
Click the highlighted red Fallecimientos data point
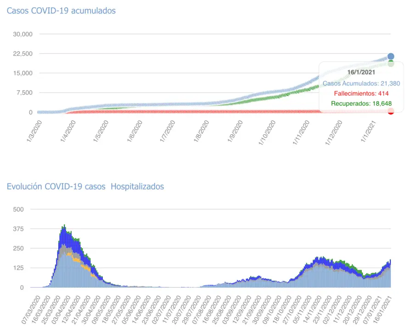pyautogui.click(x=391, y=111)
